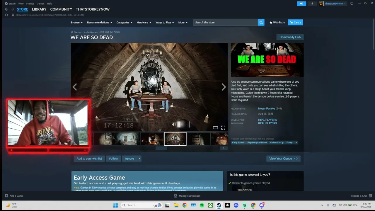Open the THATSTORREYNOW profile tab
Screen dimensions: 375x211
pyautogui.click(x=93, y=9)
